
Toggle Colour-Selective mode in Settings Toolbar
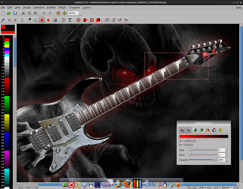(208, 130)
